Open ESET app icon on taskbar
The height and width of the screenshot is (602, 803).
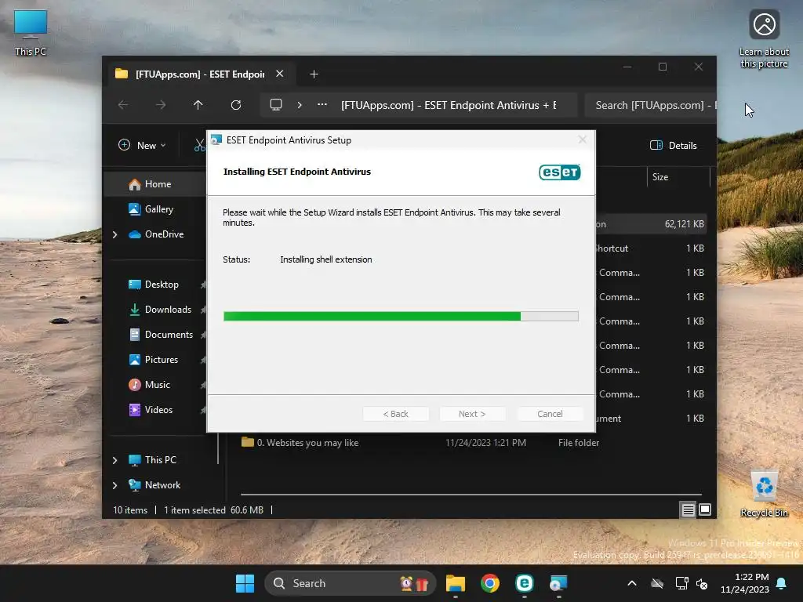coord(525,583)
